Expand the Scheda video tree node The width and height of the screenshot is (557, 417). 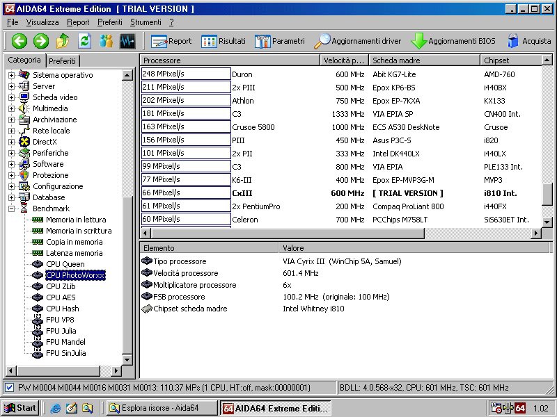11,97
